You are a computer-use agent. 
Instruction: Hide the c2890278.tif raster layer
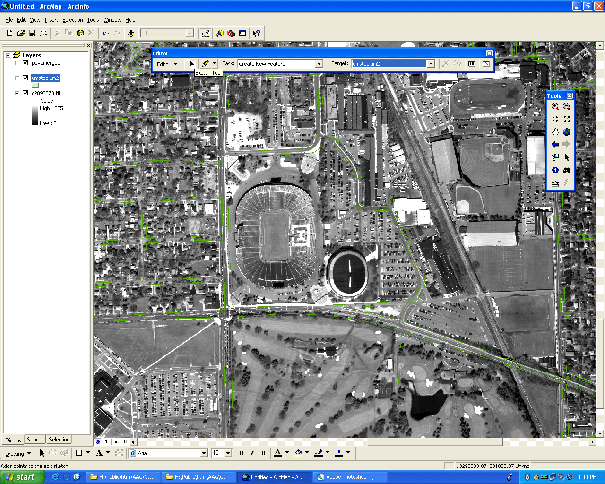[26, 93]
